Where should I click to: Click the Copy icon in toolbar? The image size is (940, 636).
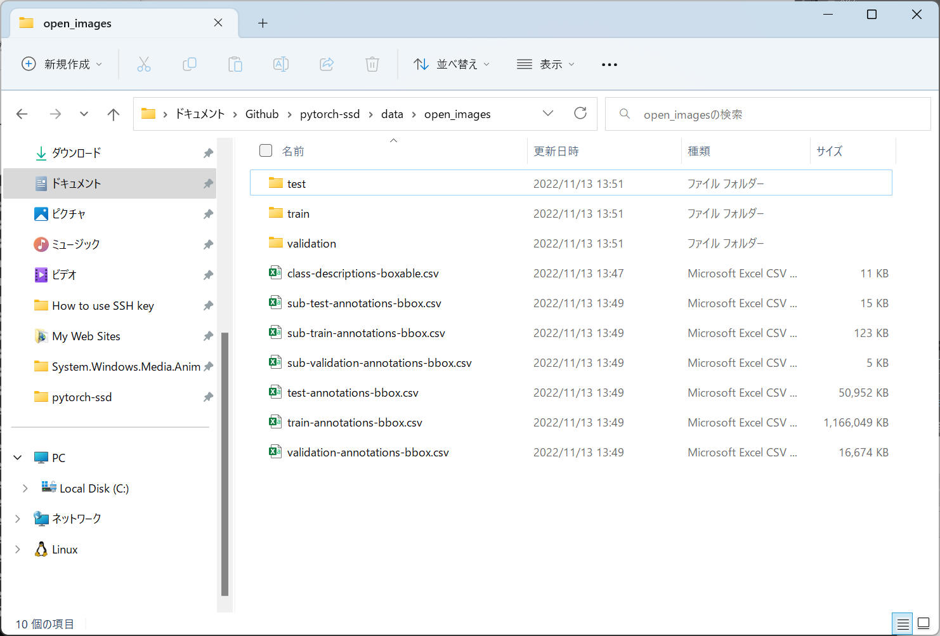[x=190, y=64]
